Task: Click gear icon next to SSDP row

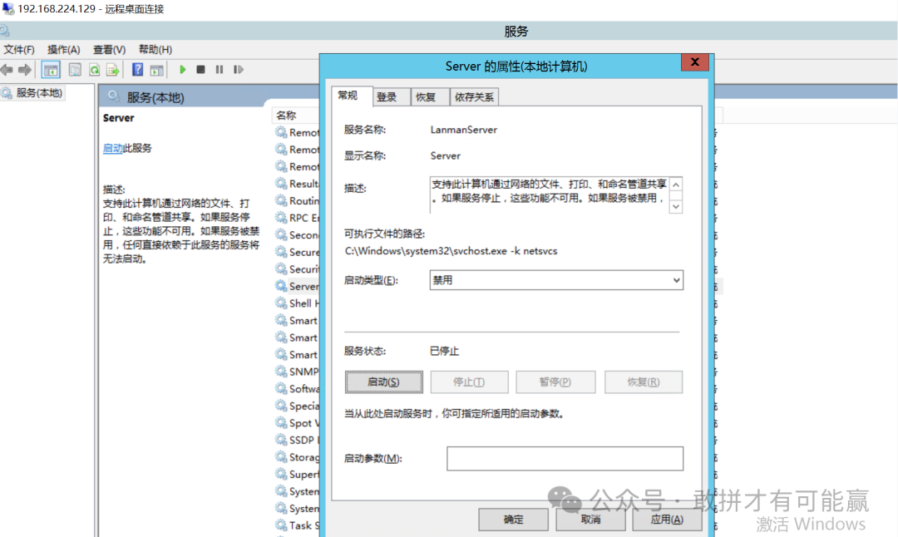Action: (x=281, y=440)
